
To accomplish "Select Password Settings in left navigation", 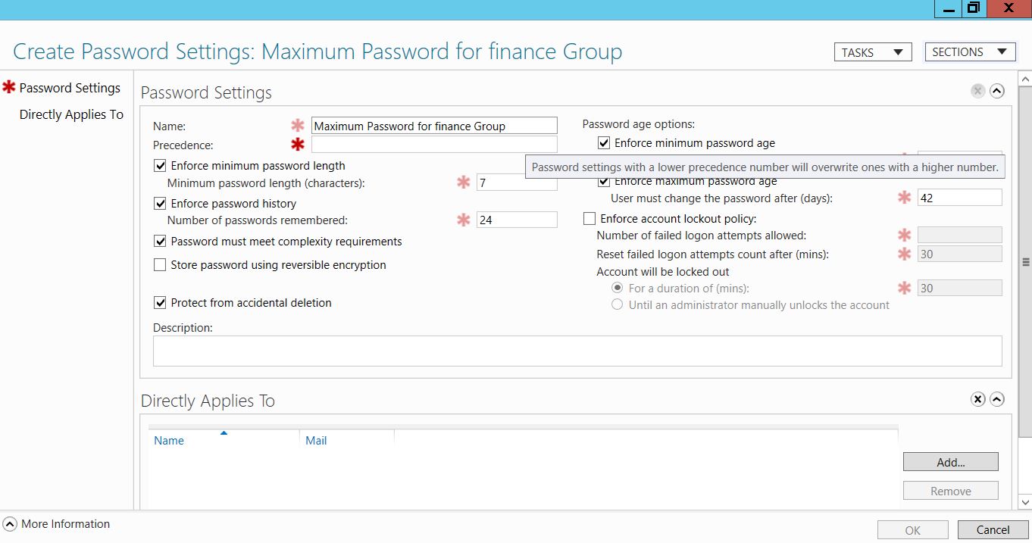I will (70, 88).
